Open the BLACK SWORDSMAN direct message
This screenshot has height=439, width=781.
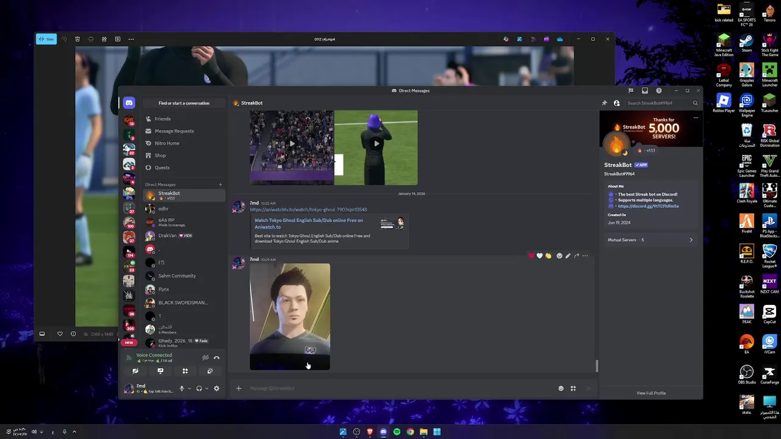click(184, 302)
